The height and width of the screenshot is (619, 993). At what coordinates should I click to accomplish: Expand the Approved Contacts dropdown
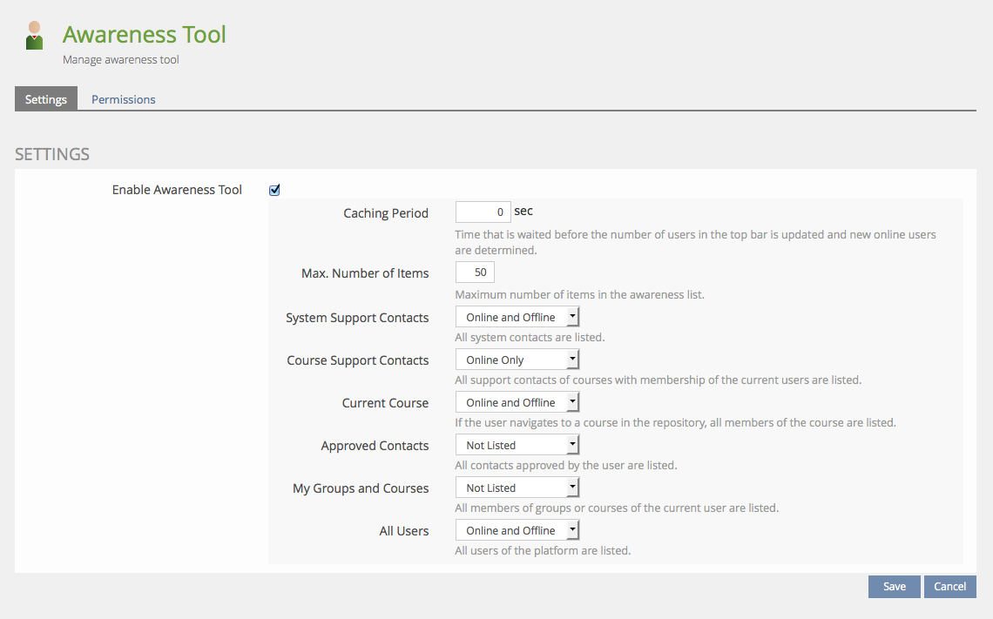pyautogui.click(x=517, y=445)
